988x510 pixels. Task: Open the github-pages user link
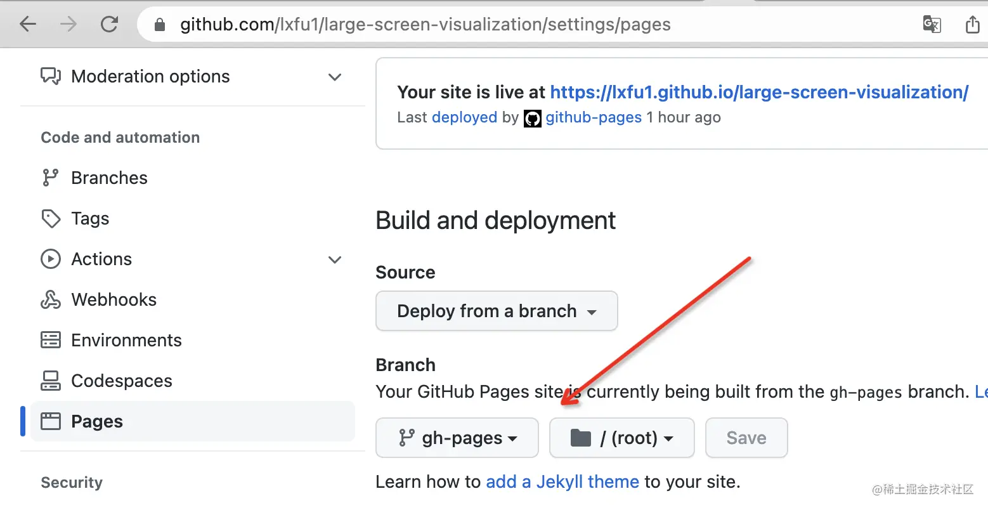[x=594, y=117]
